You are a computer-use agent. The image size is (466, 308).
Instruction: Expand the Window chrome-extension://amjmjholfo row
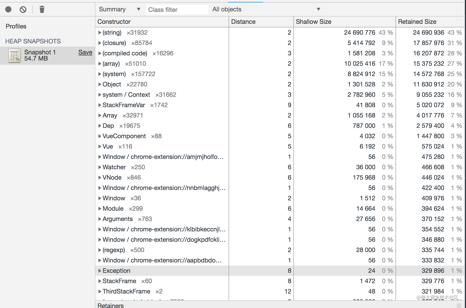(x=100, y=157)
